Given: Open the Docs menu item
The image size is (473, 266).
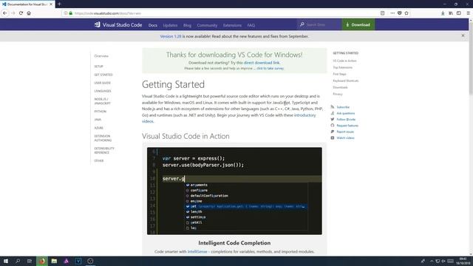Looking at the screenshot, I should coord(153,25).
